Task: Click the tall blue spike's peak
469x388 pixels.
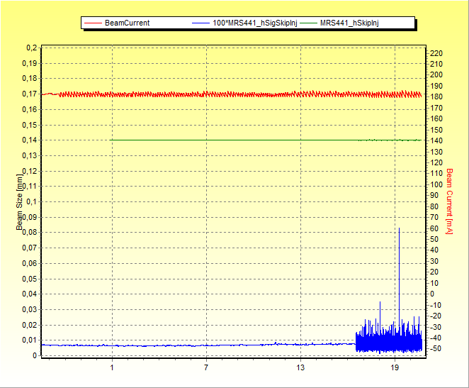Action: 399,228
